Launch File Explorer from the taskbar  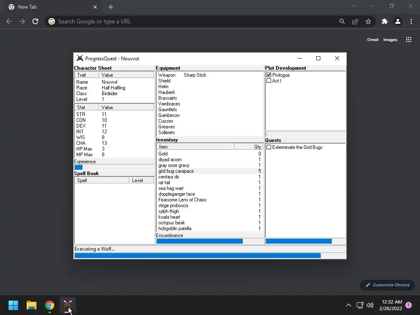click(x=31, y=305)
